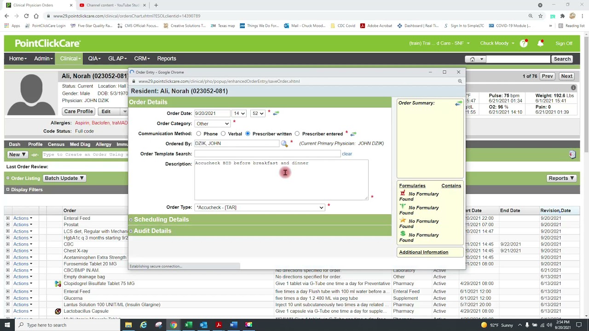Select the Phone communication method
Screen dimensions: 589x331
198,134
